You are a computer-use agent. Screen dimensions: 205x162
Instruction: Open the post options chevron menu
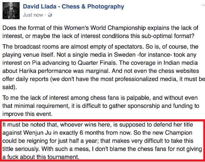click(203, 5)
